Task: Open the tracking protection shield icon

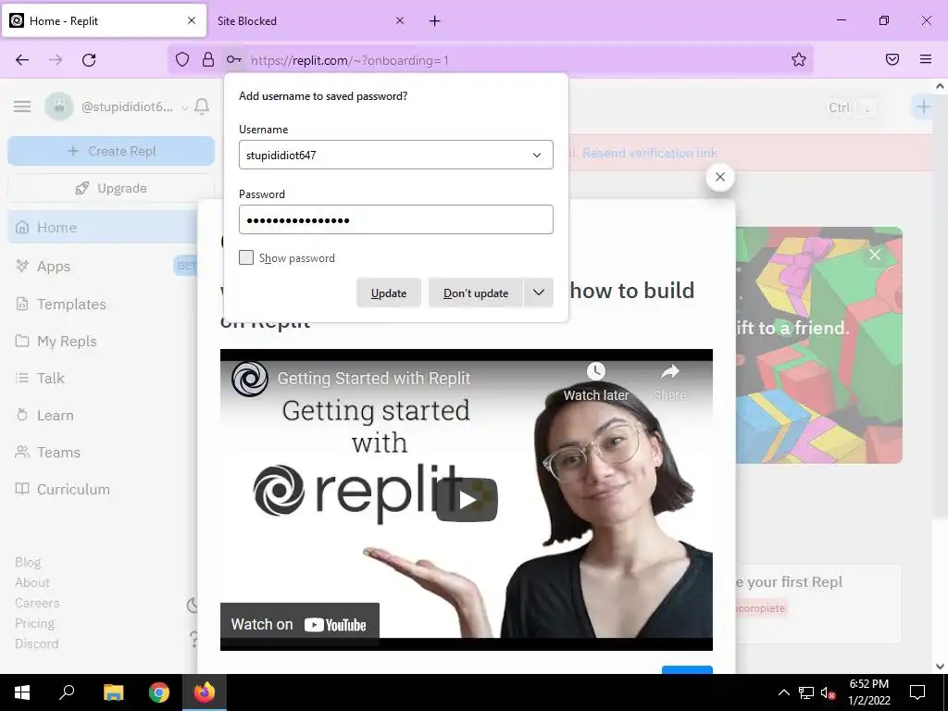Action: click(182, 59)
